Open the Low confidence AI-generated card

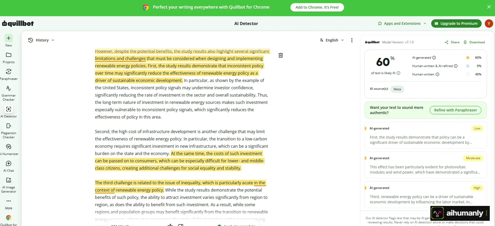point(425,135)
